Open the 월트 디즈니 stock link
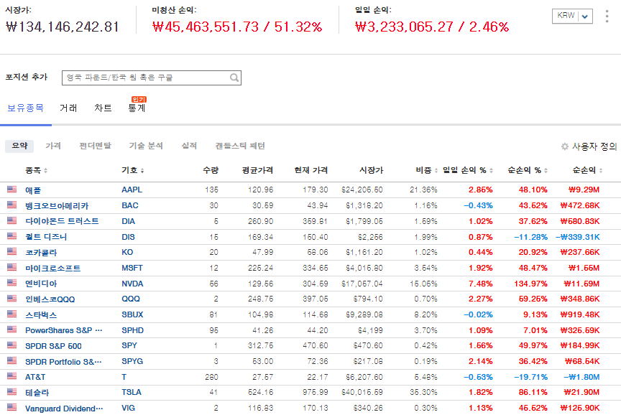621x420 pixels. 46,237
